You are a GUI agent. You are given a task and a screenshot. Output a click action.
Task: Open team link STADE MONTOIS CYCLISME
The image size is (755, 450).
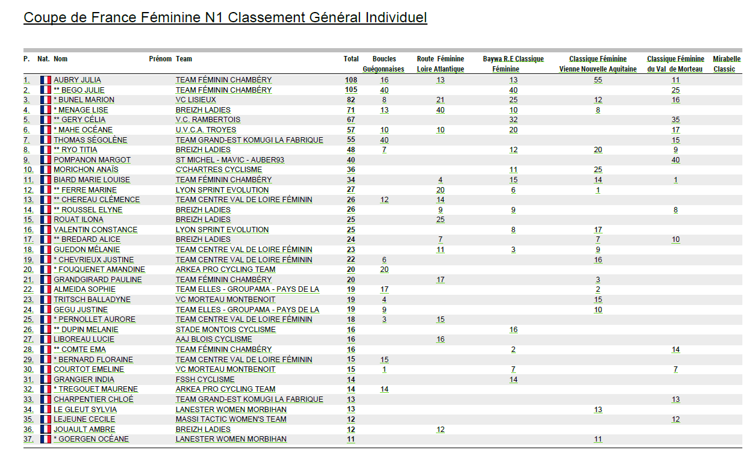(226, 330)
